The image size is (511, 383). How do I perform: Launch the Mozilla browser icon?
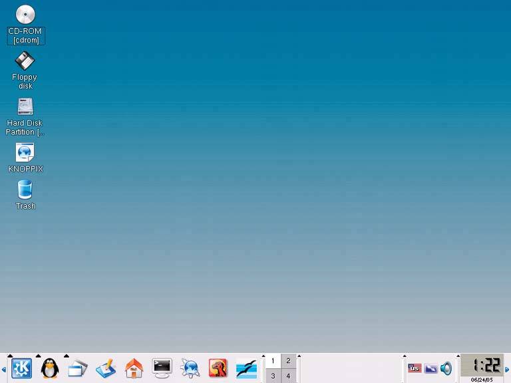click(218, 368)
